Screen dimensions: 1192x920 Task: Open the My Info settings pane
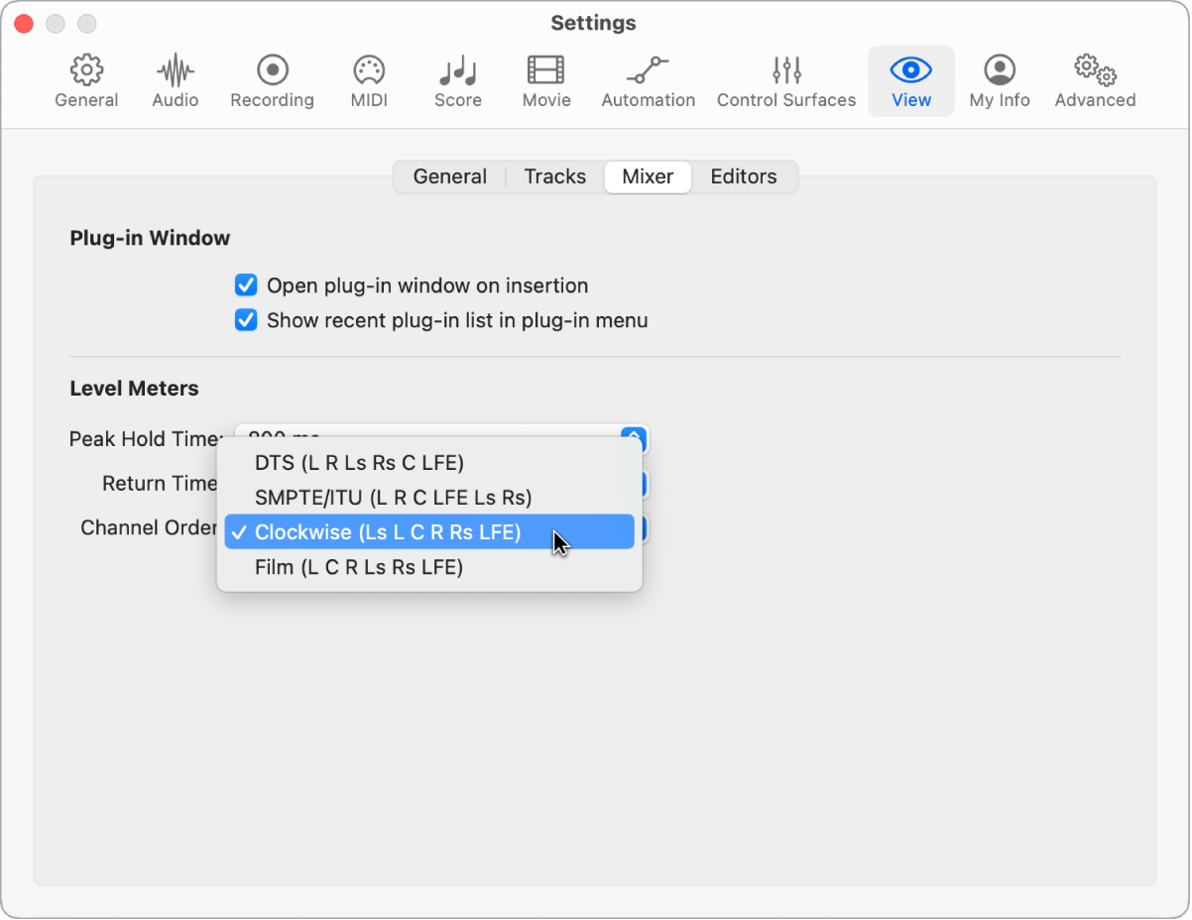pos(1000,81)
